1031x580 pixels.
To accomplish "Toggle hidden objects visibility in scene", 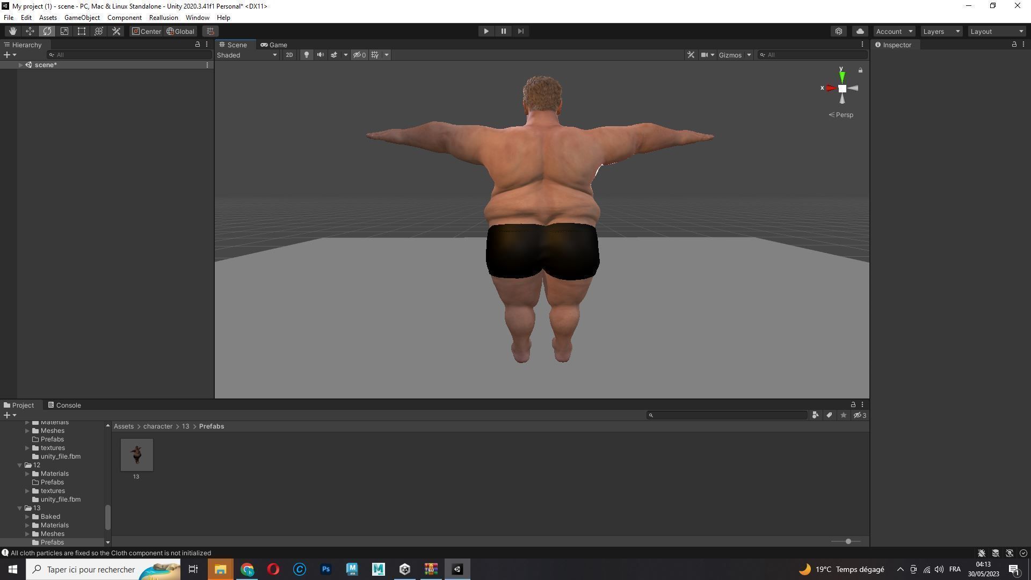I will tap(360, 55).
